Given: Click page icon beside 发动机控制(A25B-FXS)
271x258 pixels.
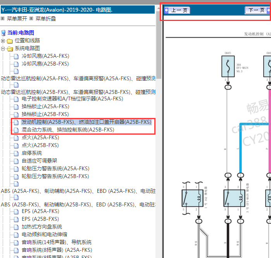Looking at the screenshot, I should [x=16, y=123].
